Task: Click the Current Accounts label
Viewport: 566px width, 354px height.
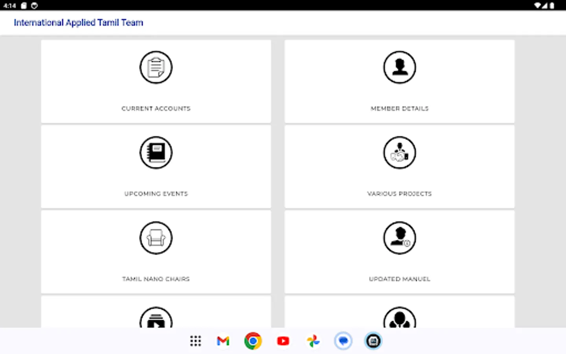Action: (x=156, y=109)
